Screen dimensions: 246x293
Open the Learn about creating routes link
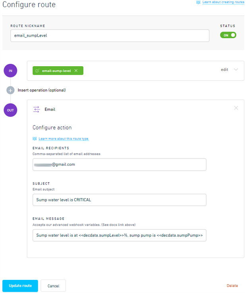[223, 2]
